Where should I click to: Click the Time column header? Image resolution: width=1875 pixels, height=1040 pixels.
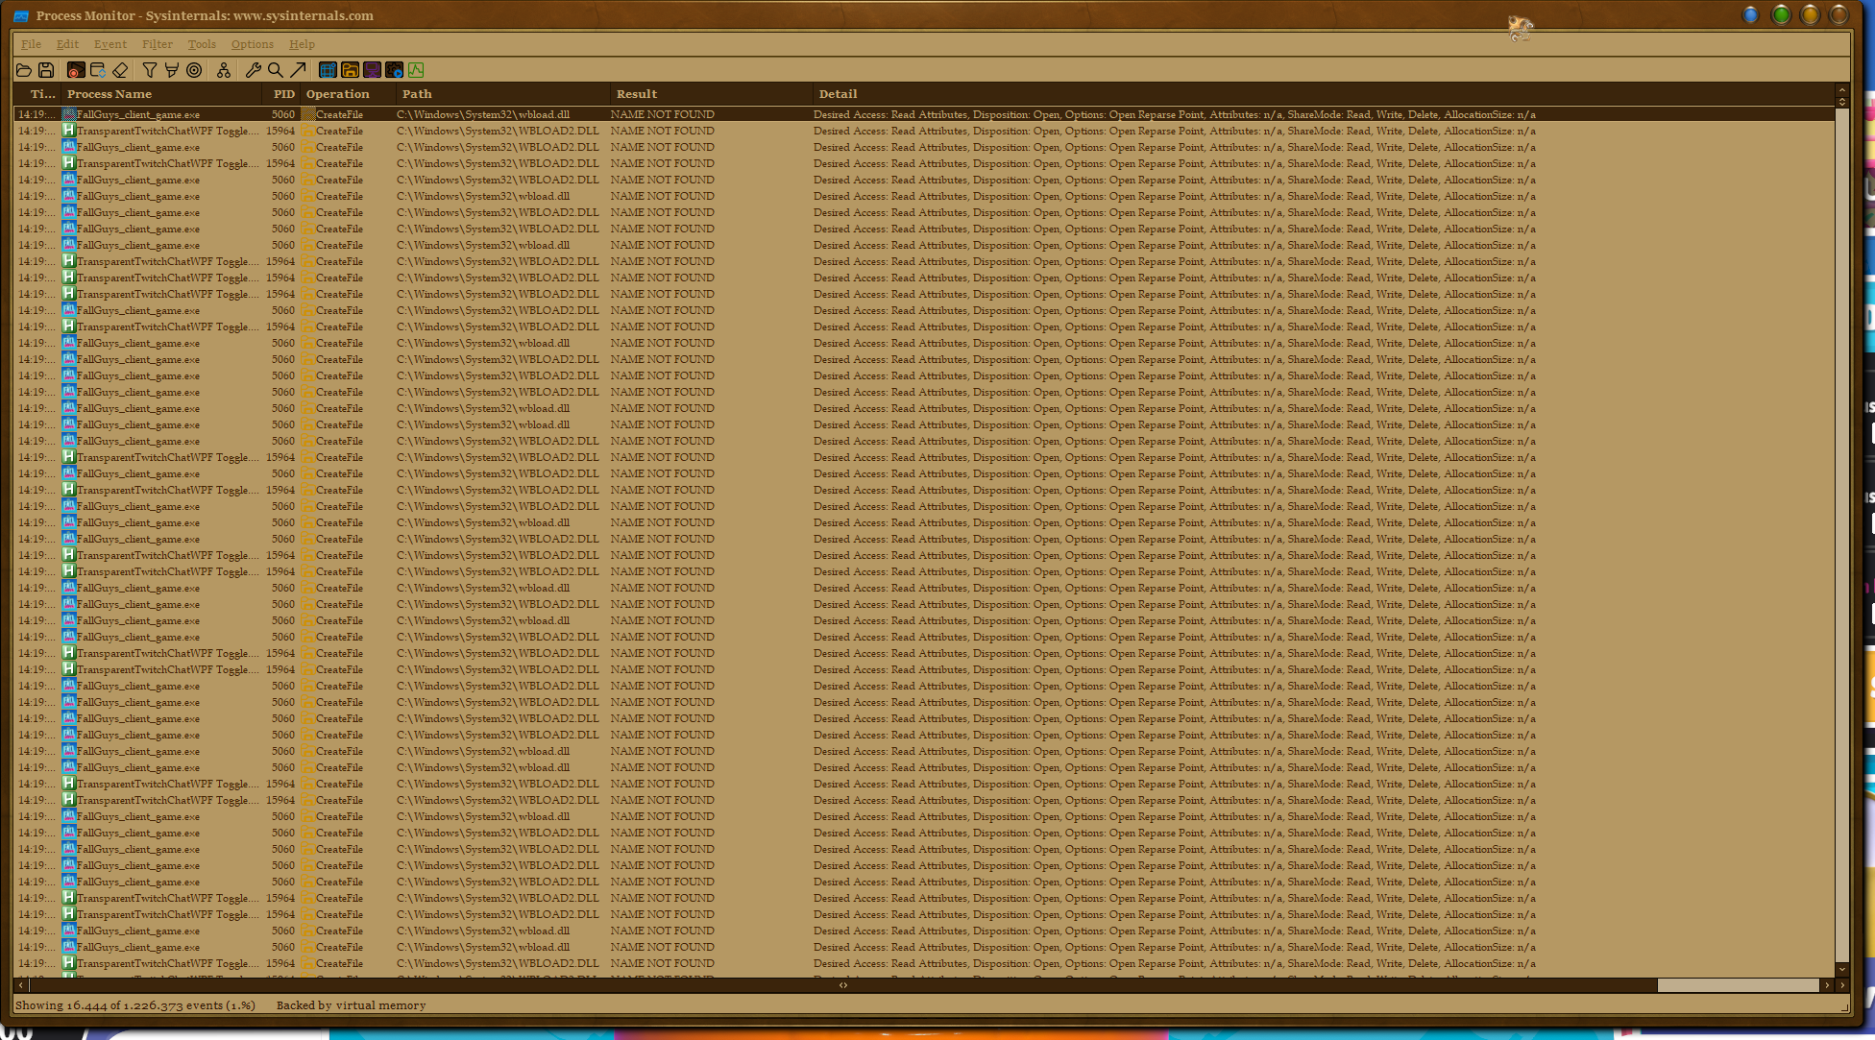point(37,94)
